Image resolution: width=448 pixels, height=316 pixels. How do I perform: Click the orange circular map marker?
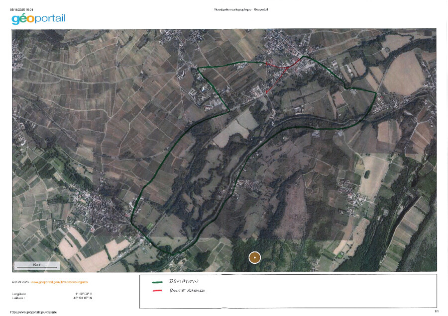tap(254, 257)
